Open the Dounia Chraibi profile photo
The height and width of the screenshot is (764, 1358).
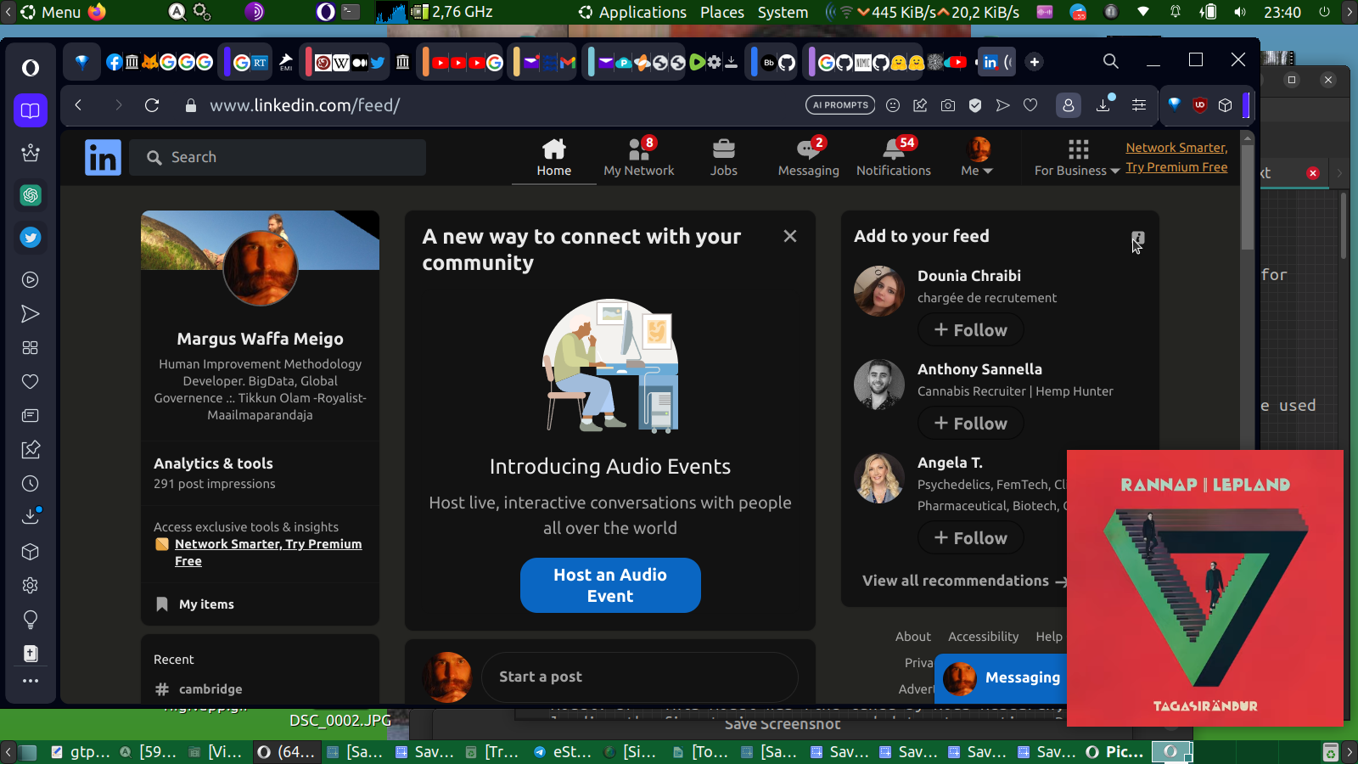click(879, 291)
